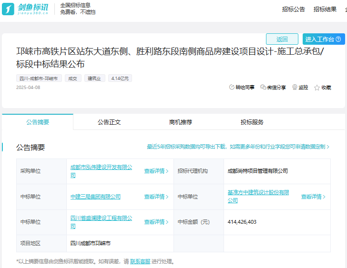Click the help question mark on 进入工作台
This screenshot has height=268, width=347.
[x=338, y=39]
